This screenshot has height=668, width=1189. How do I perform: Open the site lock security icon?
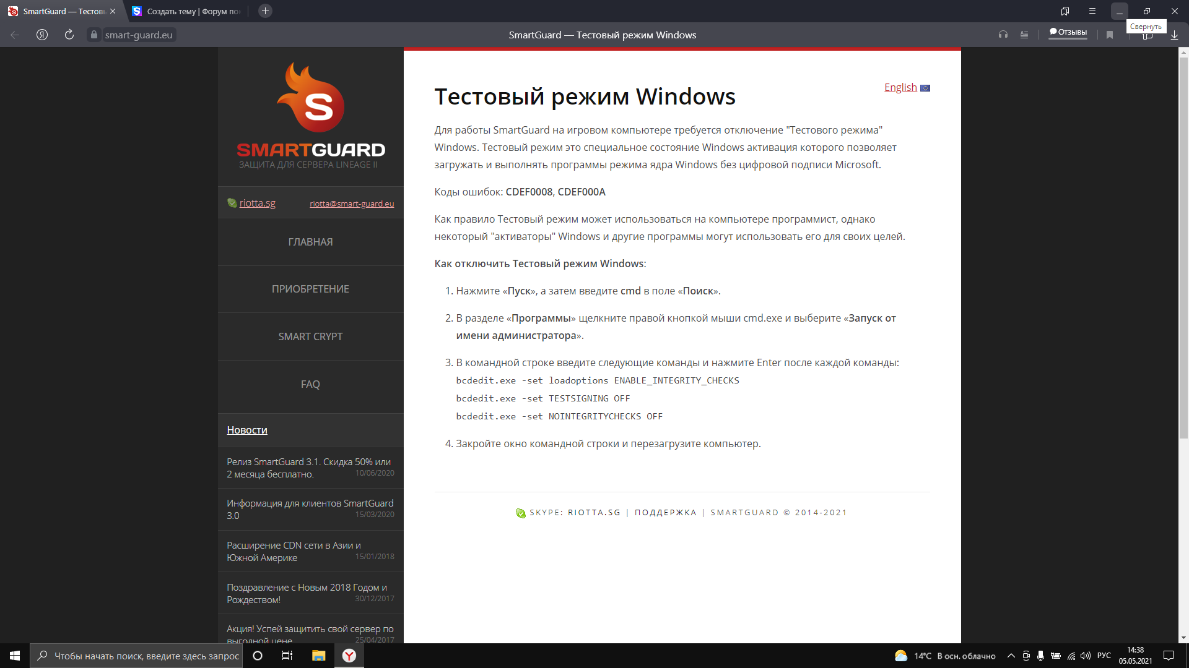(x=94, y=35)
